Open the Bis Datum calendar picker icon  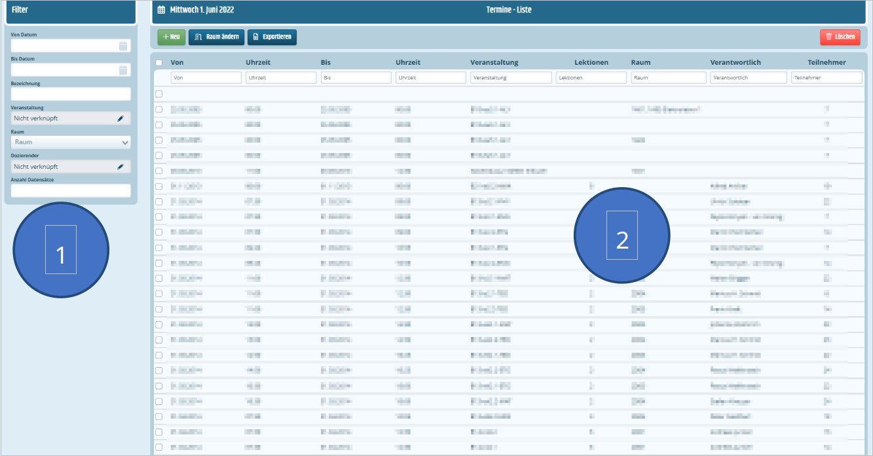(123, 70)
